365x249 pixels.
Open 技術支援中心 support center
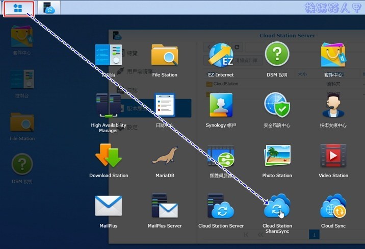(x=333, y=106)
